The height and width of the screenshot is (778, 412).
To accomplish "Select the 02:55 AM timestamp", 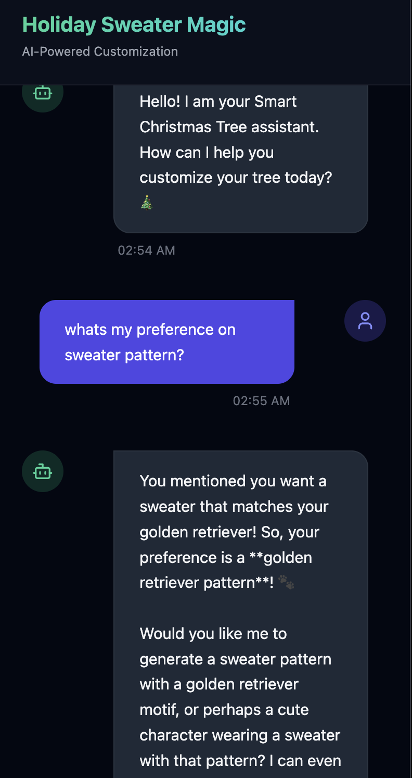I will coord(261,400).
